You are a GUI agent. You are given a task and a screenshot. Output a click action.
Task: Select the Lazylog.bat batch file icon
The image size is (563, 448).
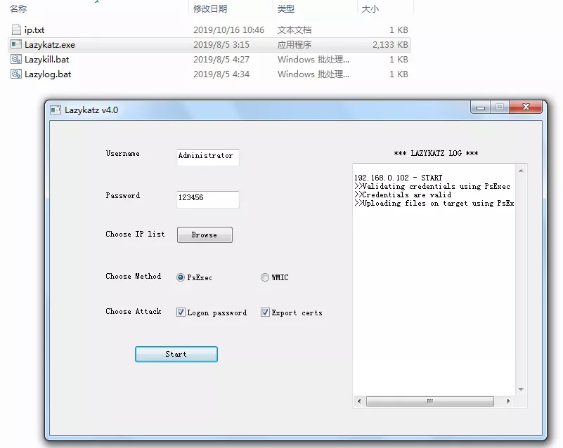click(x=17, y=74)
